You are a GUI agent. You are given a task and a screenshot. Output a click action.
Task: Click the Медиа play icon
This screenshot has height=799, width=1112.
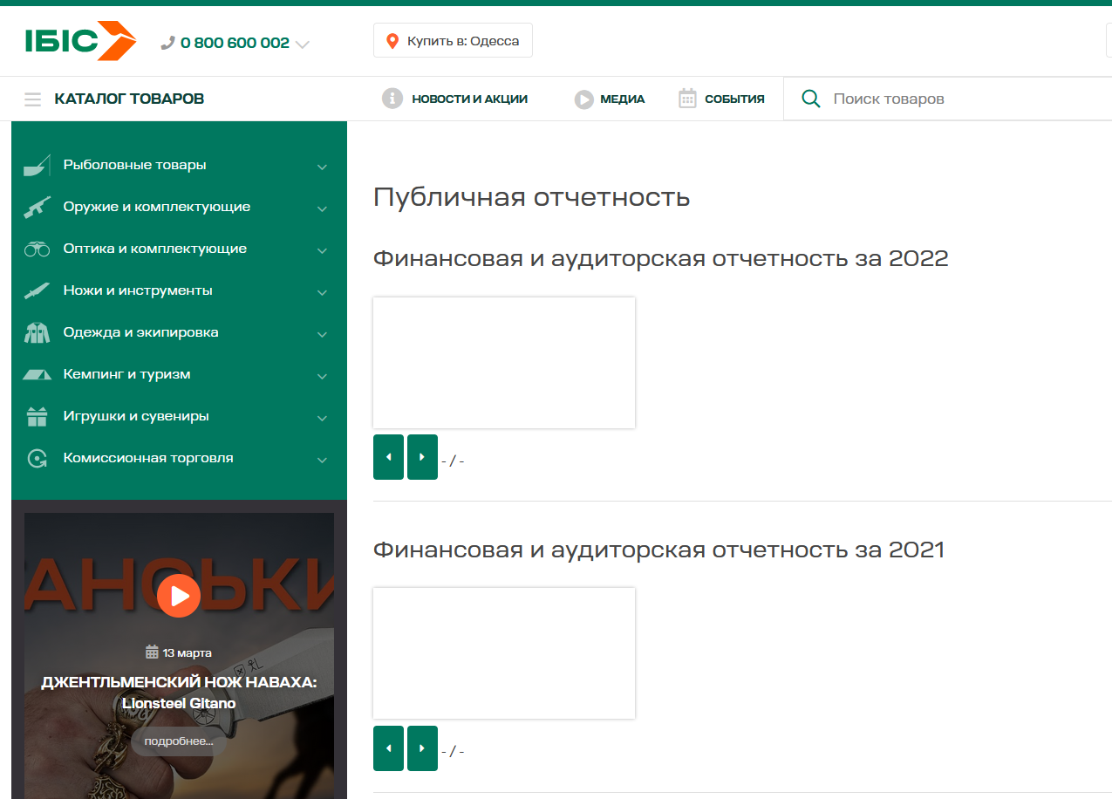[583, 99]
